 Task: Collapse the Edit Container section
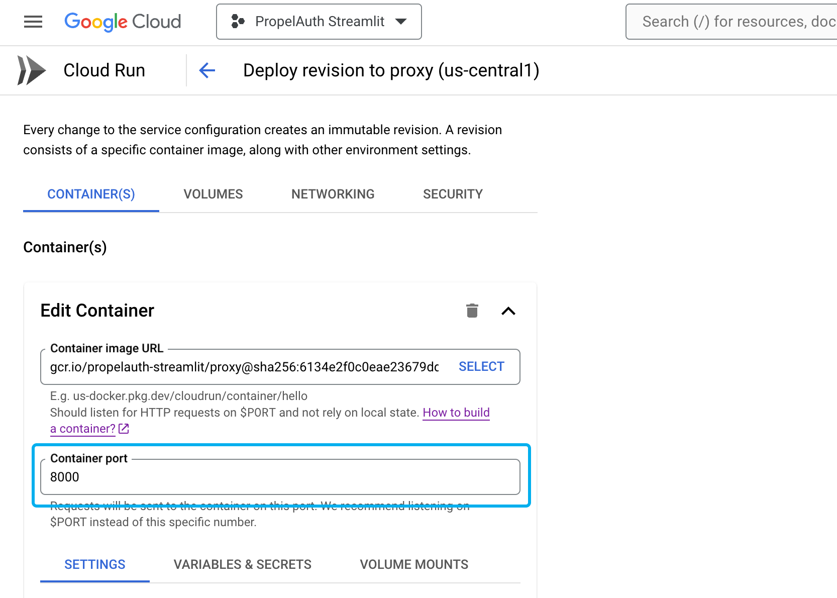pyautogui.click(x=508, y=311)
